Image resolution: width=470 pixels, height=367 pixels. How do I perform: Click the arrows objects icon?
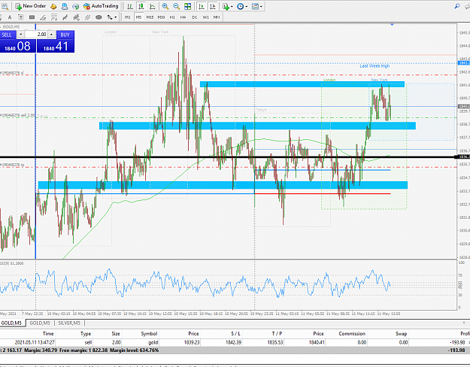[x=110, y=17]
